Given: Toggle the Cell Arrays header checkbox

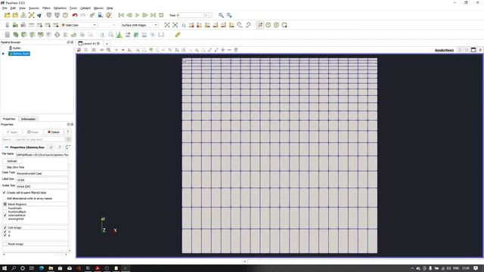Looking at the screenshot, I should click(5, 227).
